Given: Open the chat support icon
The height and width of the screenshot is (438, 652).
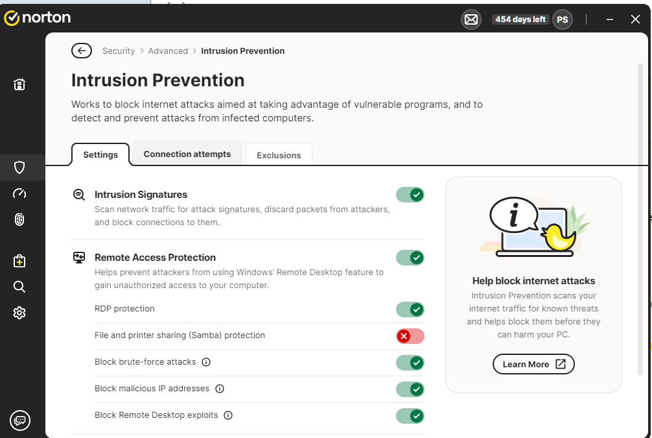Looking at the screenshot, I should click(x=20, y=420).
